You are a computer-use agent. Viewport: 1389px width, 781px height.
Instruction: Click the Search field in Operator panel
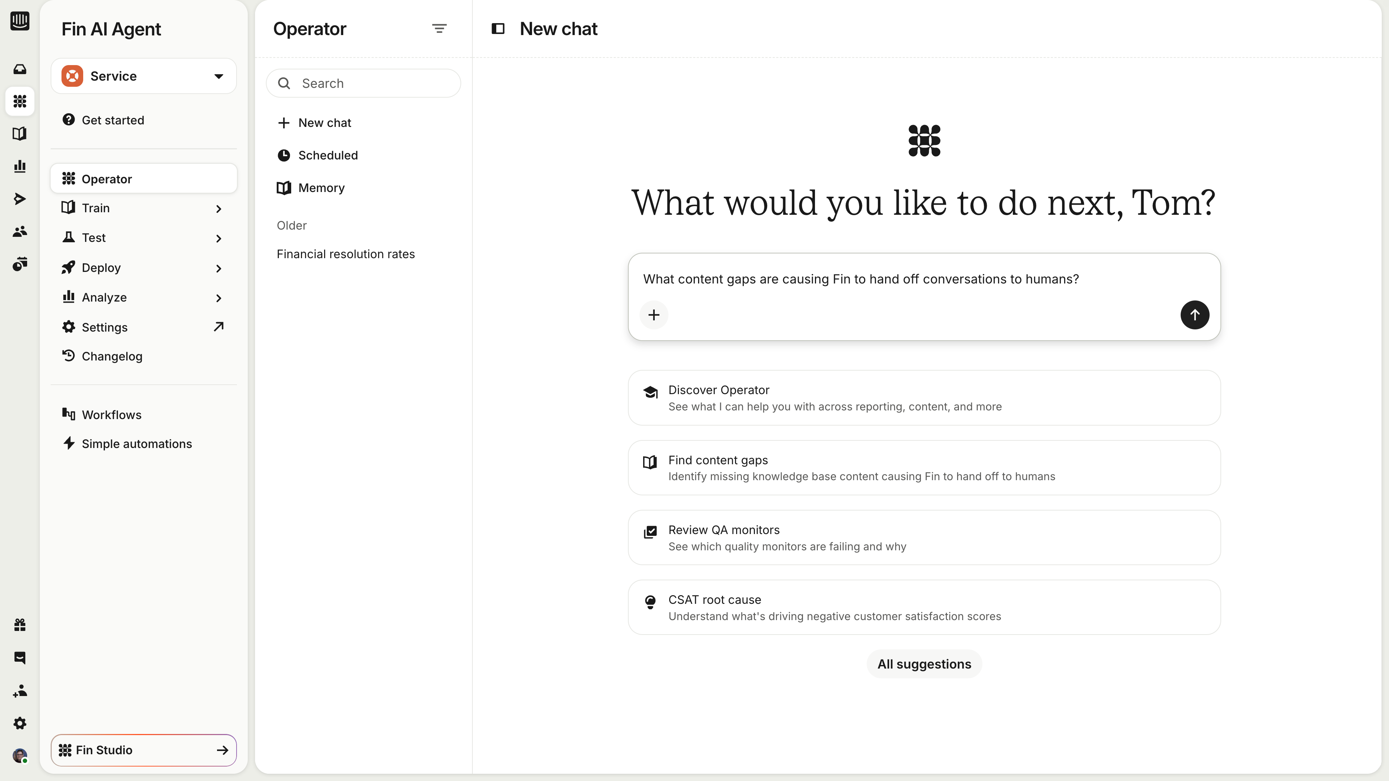[x=363, y=83]
